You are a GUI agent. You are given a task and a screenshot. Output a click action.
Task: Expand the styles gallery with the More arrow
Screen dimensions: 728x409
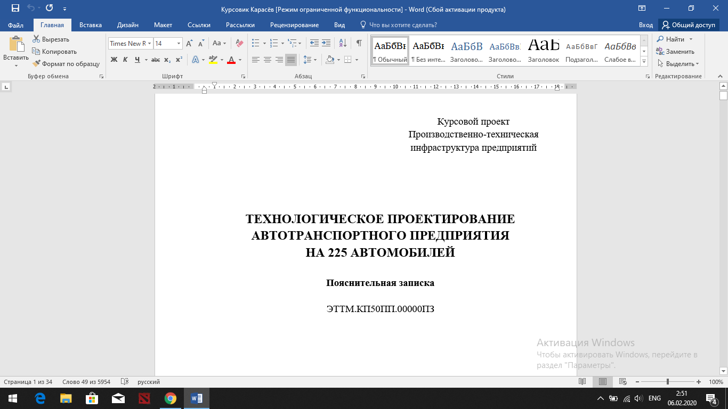click(x=644, y=62)
